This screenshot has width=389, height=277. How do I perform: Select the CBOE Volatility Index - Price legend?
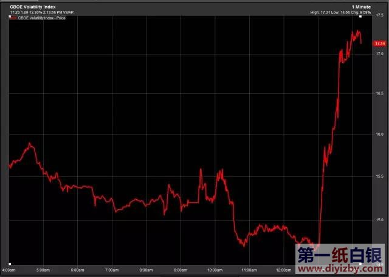click(x=41, y=18)
